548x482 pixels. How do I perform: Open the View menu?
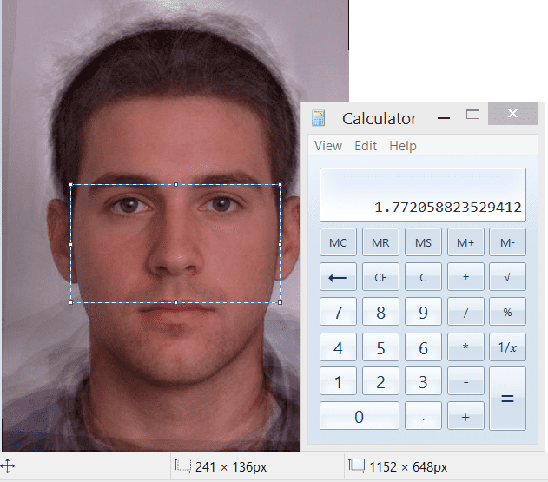point(328,146)
